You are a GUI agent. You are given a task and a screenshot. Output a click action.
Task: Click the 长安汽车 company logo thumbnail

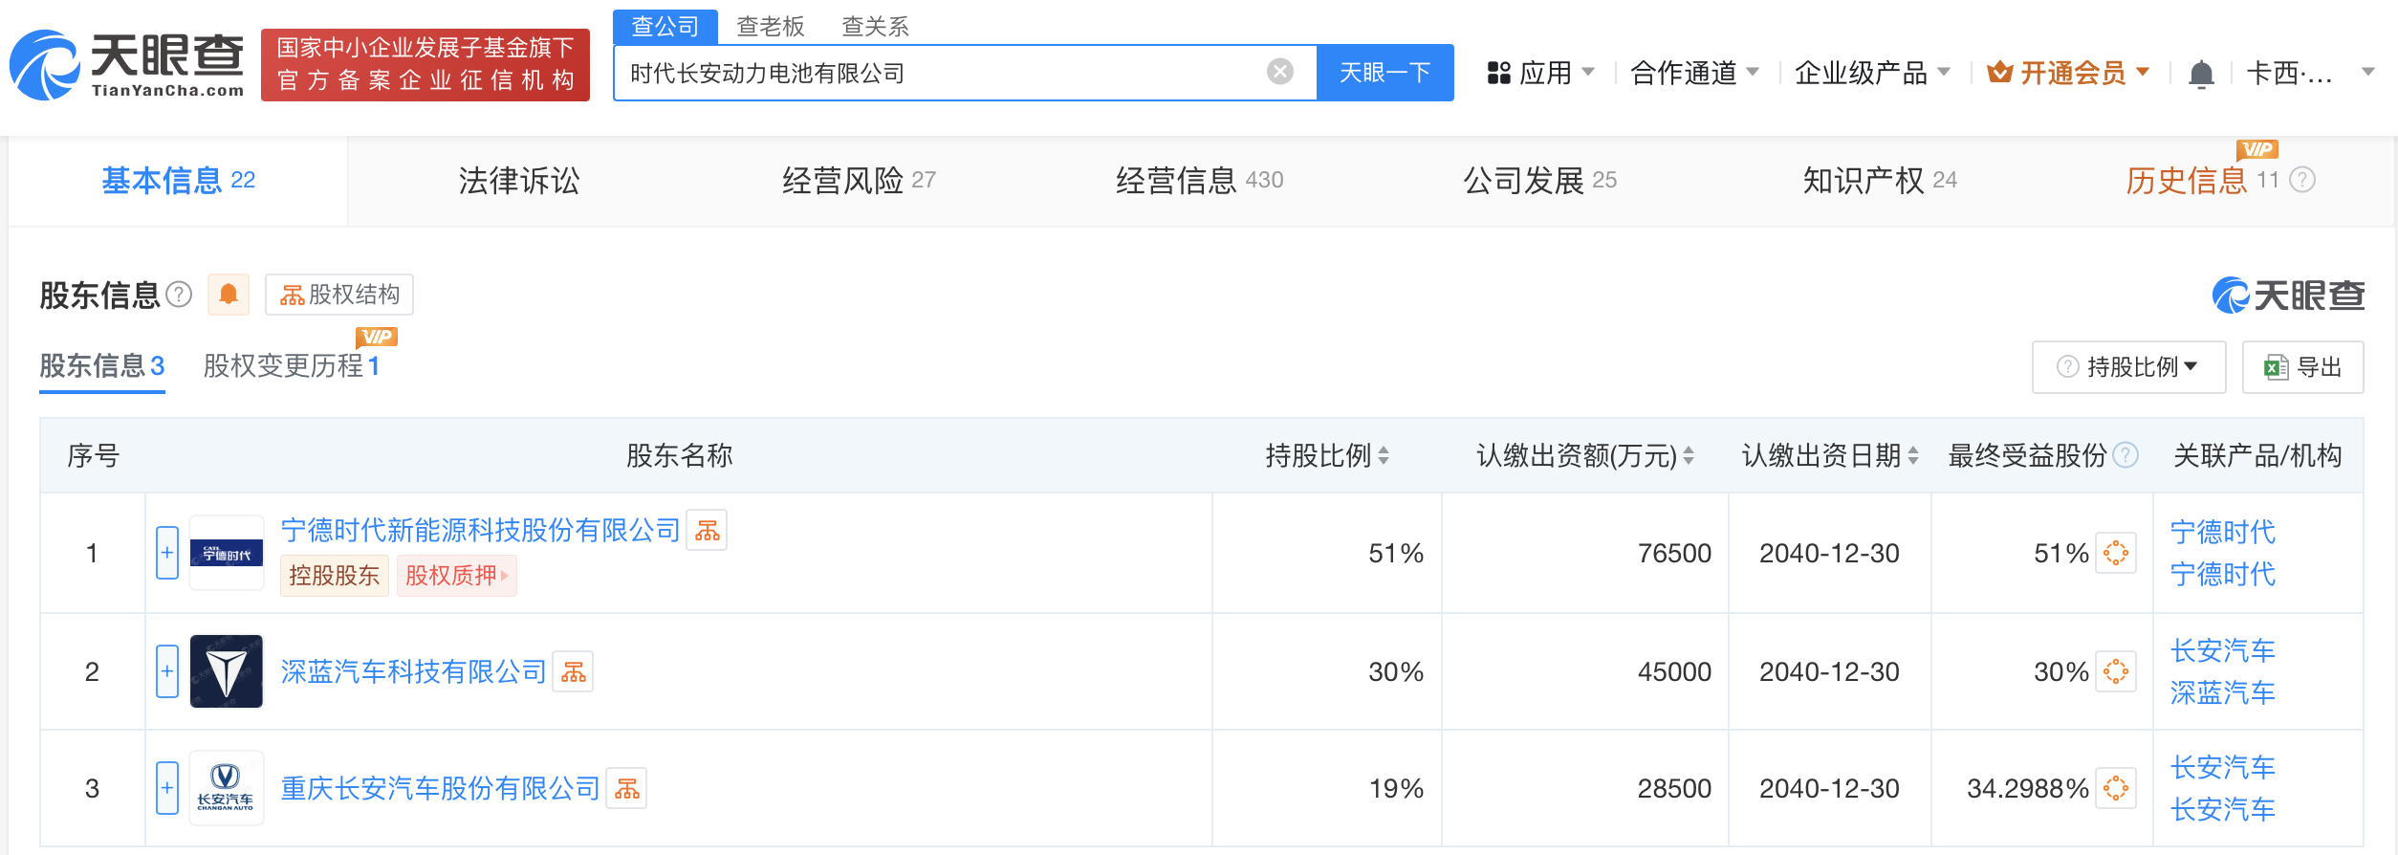pos(227,788)
